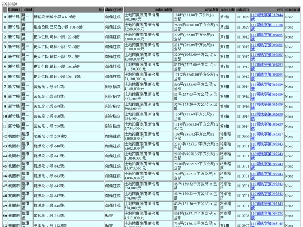Viewport: 303px width, 227px height.
Task: Open the crm link in row 7
Action: (x=267, y=86)
